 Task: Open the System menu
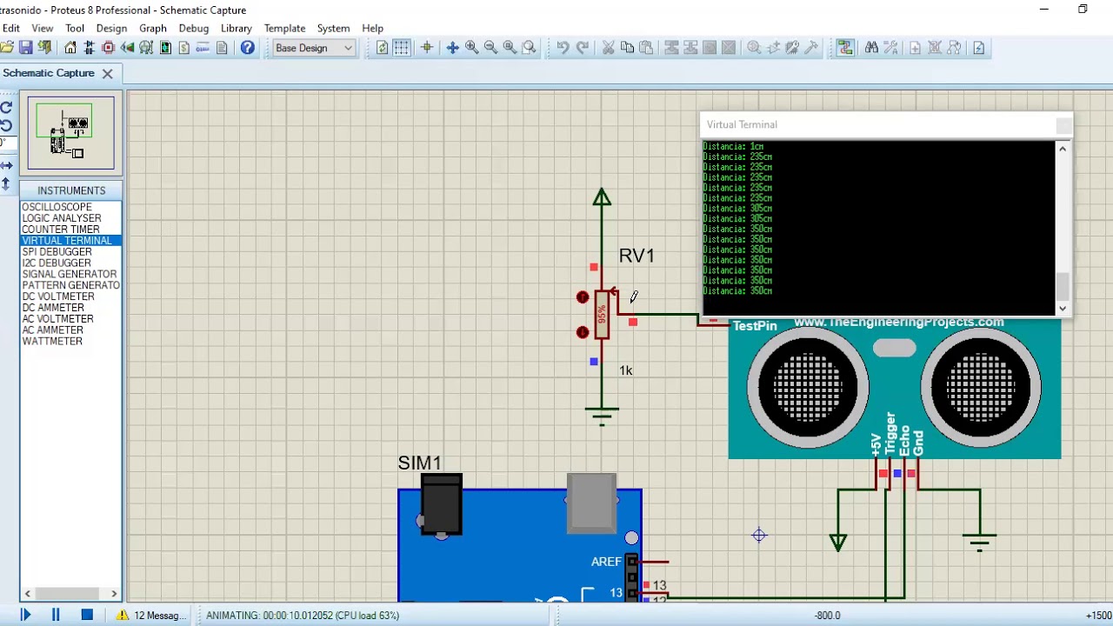(x=333, y=28)
